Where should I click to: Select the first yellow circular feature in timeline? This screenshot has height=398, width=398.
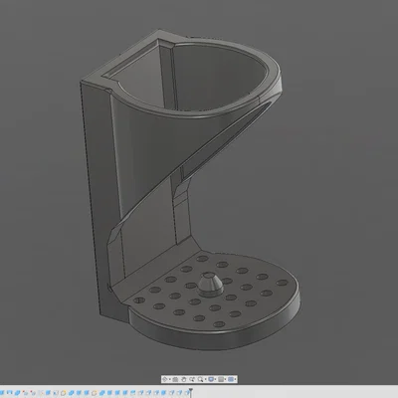pyautogui.click(x=63, y=393)
